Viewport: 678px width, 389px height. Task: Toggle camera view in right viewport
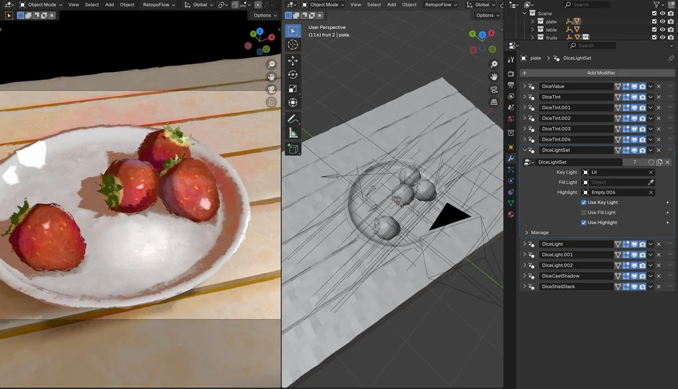click(x=494, y=90)
